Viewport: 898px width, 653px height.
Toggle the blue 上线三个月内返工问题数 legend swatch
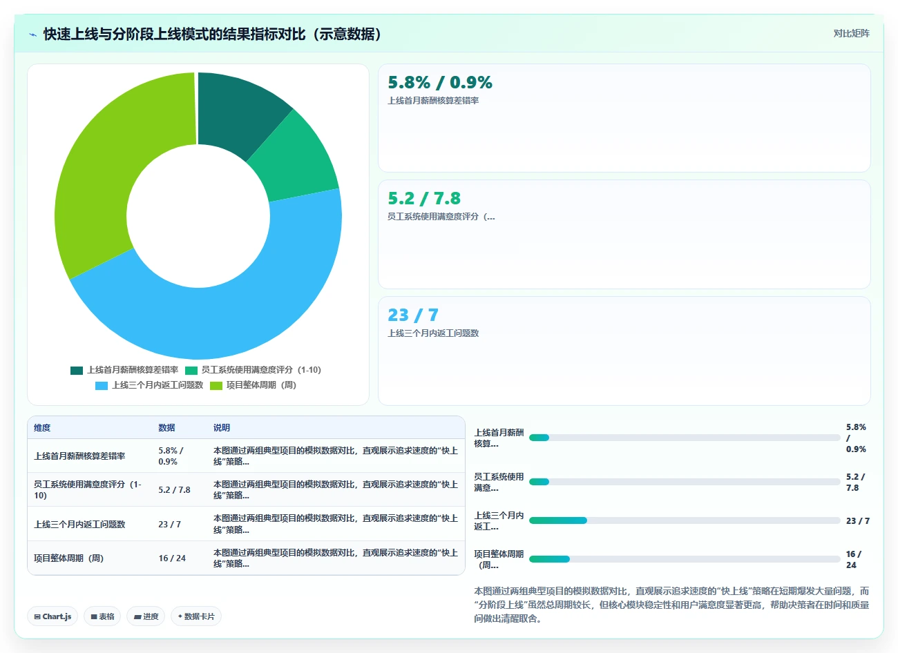[x=102, y=385]
